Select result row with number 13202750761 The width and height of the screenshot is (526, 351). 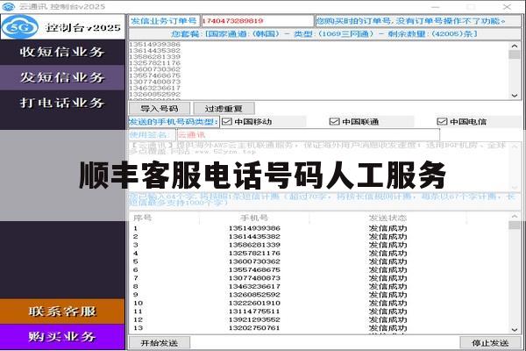(x=319, y=328)
